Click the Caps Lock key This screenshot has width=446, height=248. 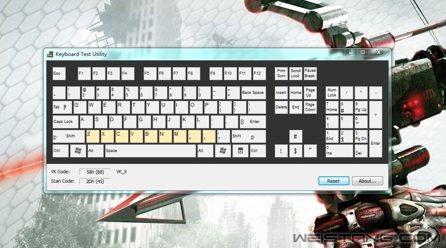pos(65,122)
